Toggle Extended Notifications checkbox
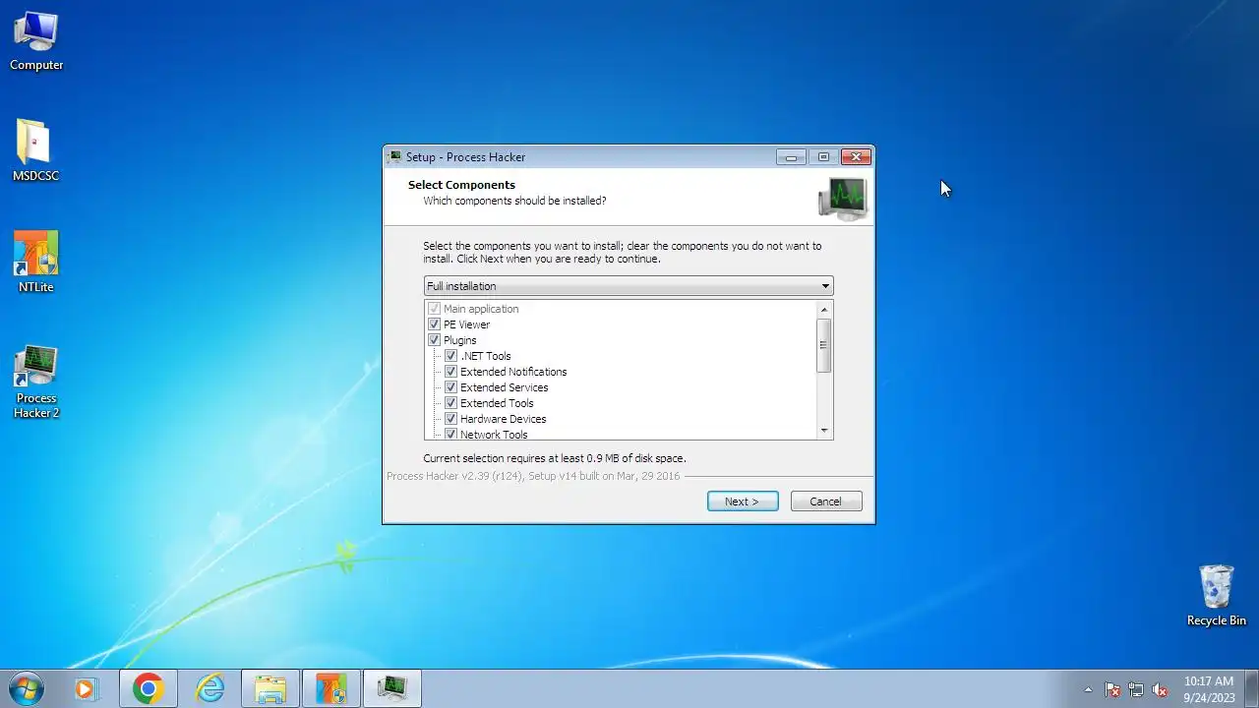This screenshot has width=1259, height=708. point(450,372)
